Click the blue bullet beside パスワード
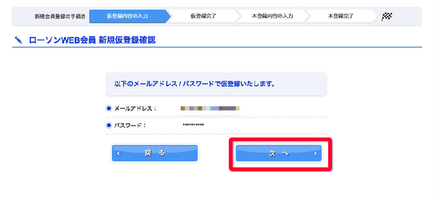Viewport: 434px width, 197px height. click(109, 125)
